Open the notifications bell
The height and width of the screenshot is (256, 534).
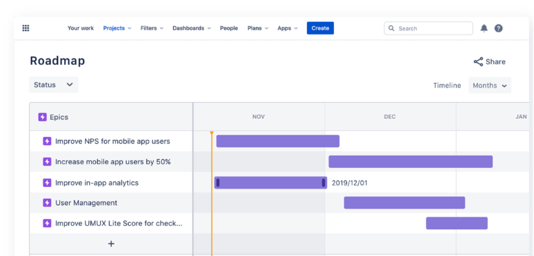pyautogui.click(x=483, y=28)
